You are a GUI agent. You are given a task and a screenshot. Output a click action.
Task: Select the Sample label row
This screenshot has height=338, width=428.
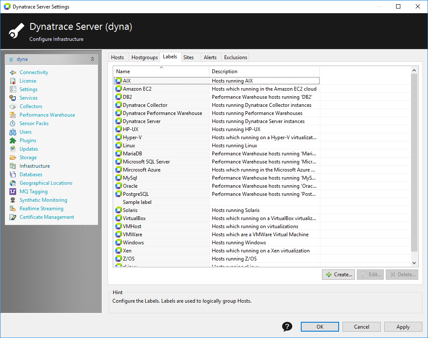(x=217, y=202)
